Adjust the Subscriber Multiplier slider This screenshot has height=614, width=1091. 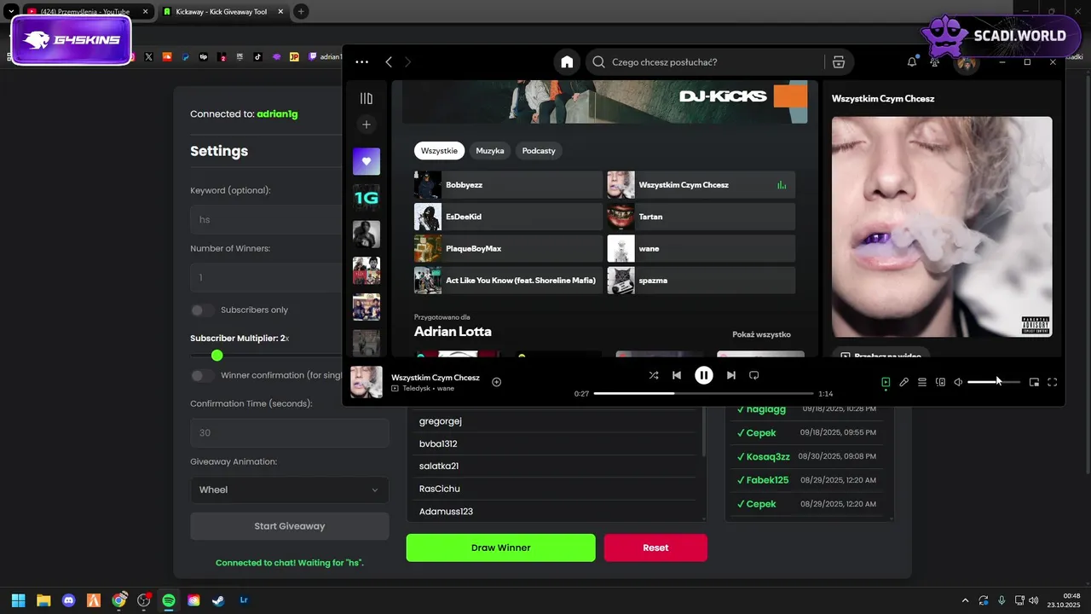pyautogui.click(x=216, y=355)
